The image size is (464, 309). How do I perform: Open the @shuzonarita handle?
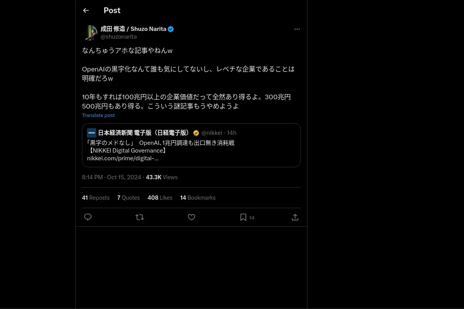pos(119,37)
